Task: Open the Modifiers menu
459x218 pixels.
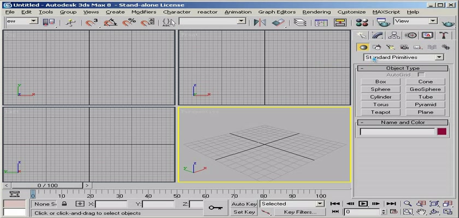Action: (143, 11)
